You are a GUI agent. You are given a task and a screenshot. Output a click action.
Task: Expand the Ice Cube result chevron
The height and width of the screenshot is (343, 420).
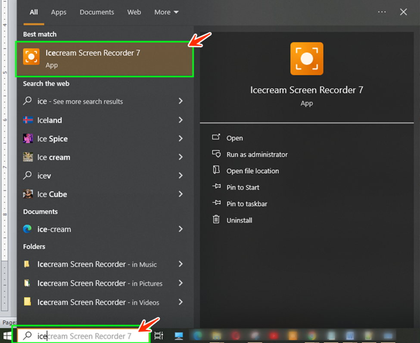click(181, 194)
